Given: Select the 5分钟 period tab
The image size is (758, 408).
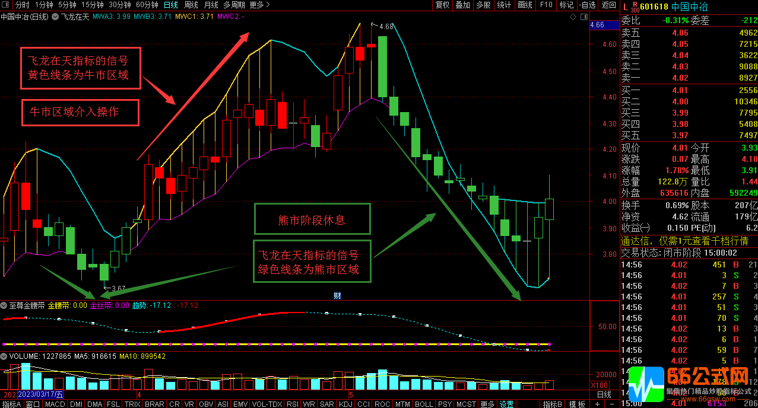Looking at the screenshot, I should click(67, 5).
